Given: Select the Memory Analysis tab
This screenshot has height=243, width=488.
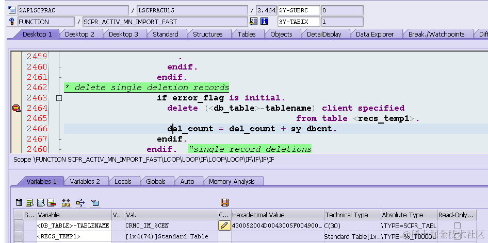Looking at the screenshot, I should click(x=232, y=181).
